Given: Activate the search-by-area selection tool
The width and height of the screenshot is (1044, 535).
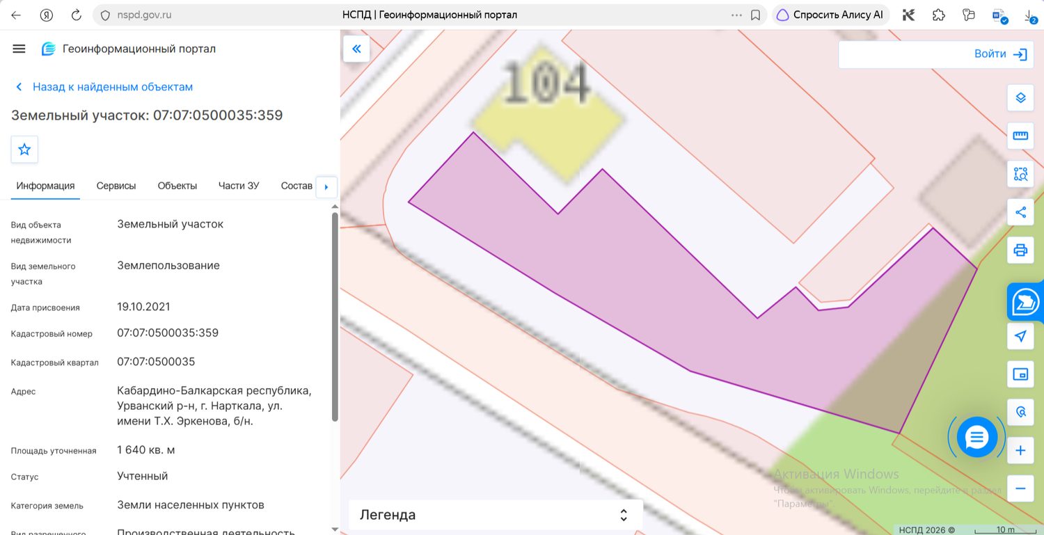Looking at the screenshot, I should [x=1020, y=174].
